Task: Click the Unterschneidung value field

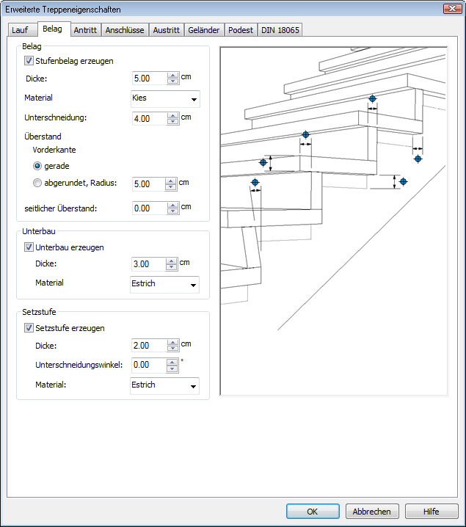Action: tap(150, 119)
